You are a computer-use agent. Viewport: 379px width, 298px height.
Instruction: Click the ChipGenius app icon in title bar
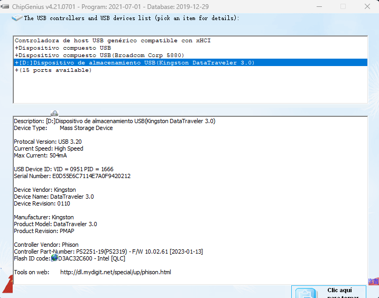[5, 6]
